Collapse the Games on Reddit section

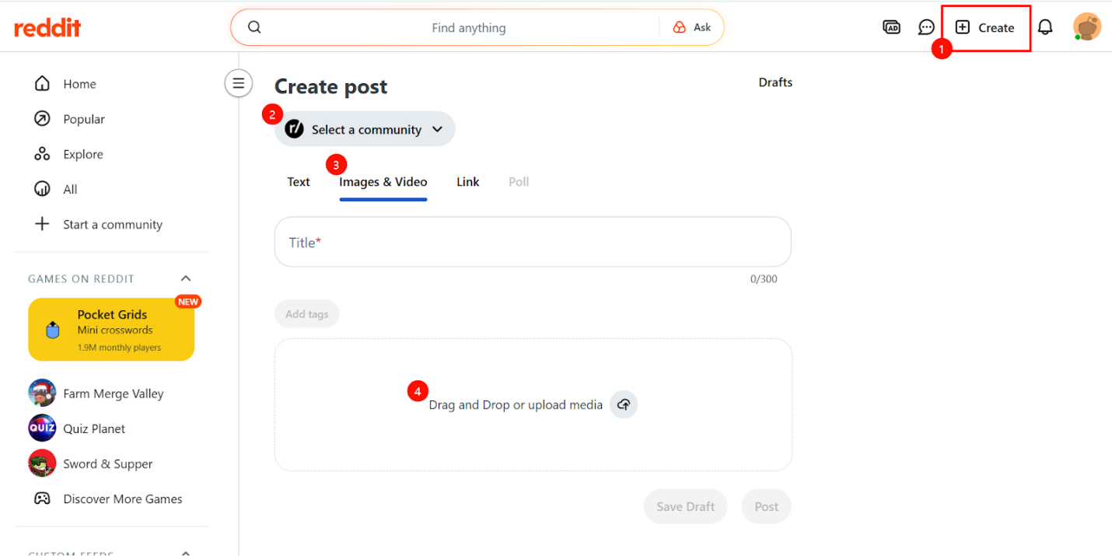click(186, 278)
